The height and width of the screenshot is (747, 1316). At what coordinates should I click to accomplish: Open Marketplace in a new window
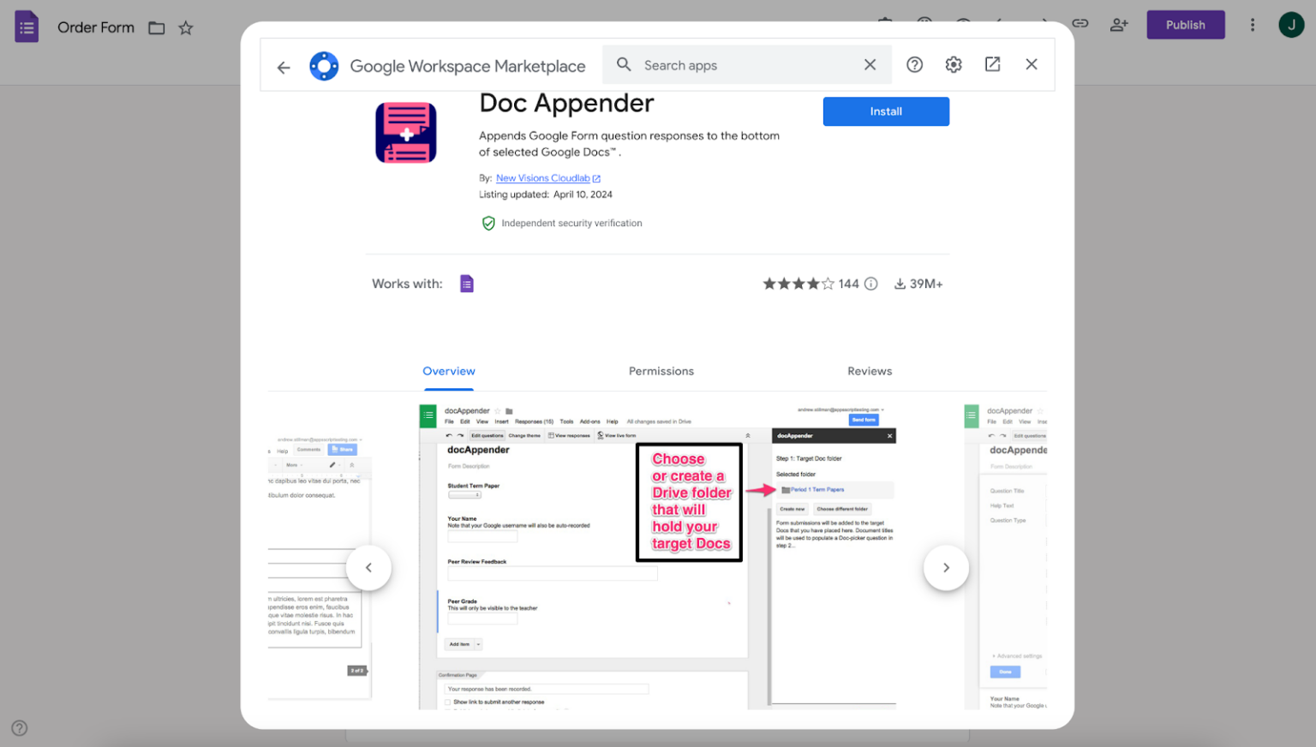(x=992, y=64)
